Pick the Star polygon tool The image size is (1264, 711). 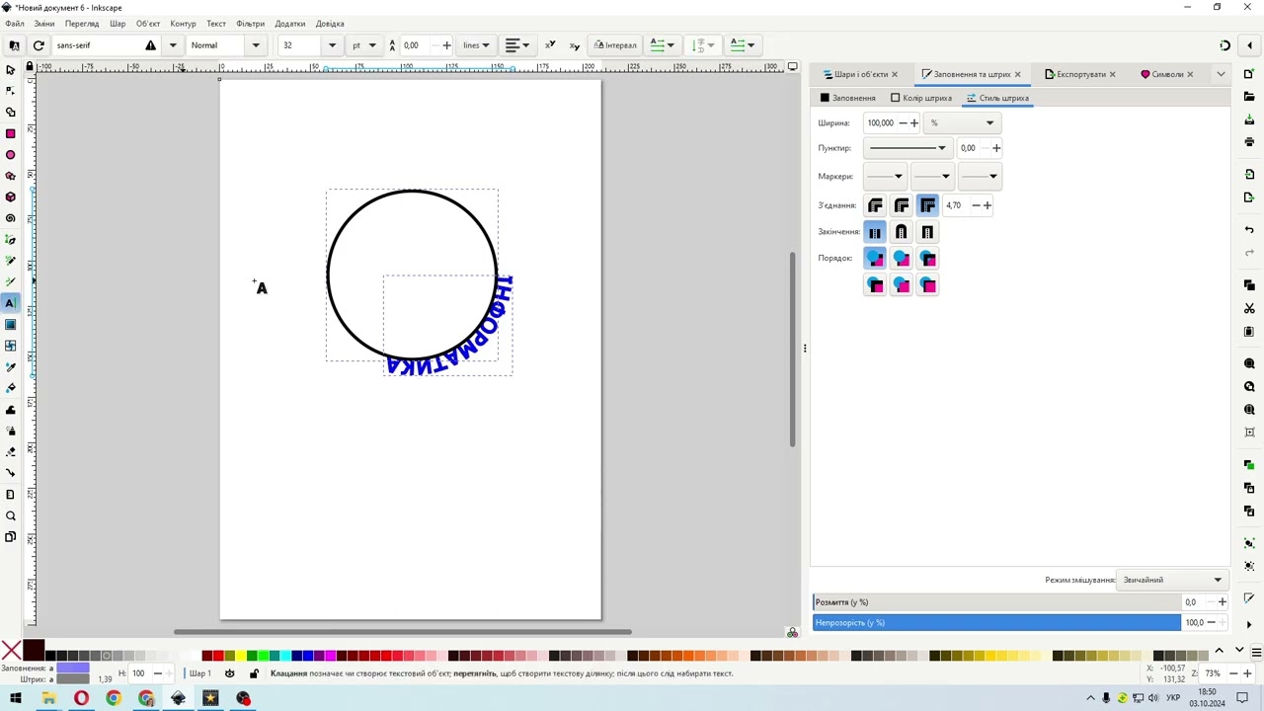[x=11, y=176]
